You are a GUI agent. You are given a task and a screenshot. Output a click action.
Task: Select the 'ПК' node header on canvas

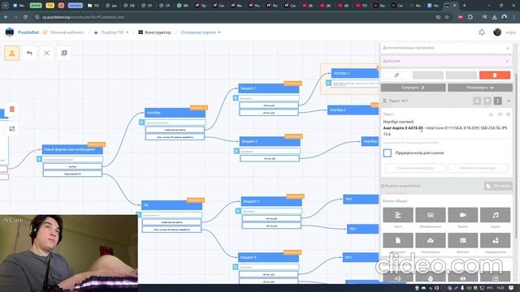point(171,205)
